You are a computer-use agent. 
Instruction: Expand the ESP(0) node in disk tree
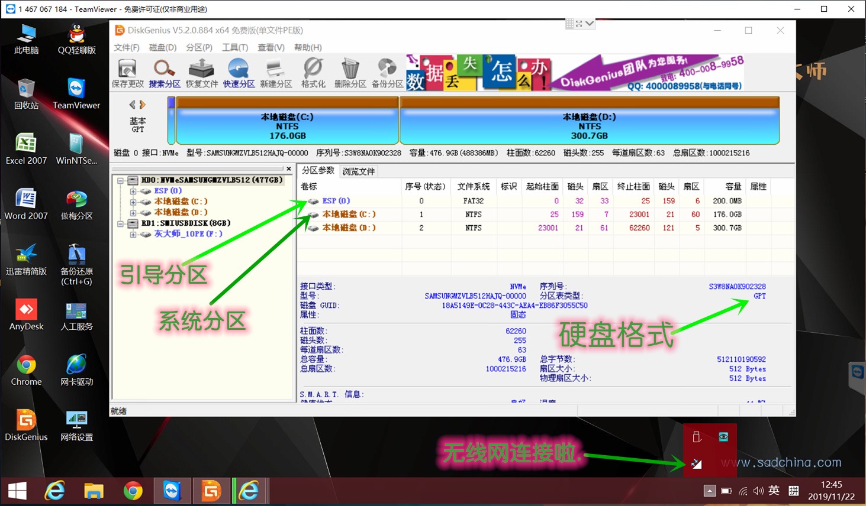[133, 191]
